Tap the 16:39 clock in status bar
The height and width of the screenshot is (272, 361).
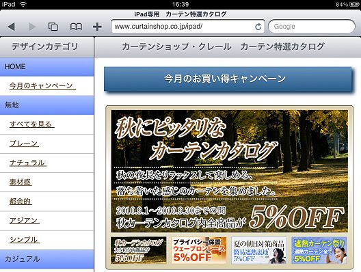click(x=180, y=4)
